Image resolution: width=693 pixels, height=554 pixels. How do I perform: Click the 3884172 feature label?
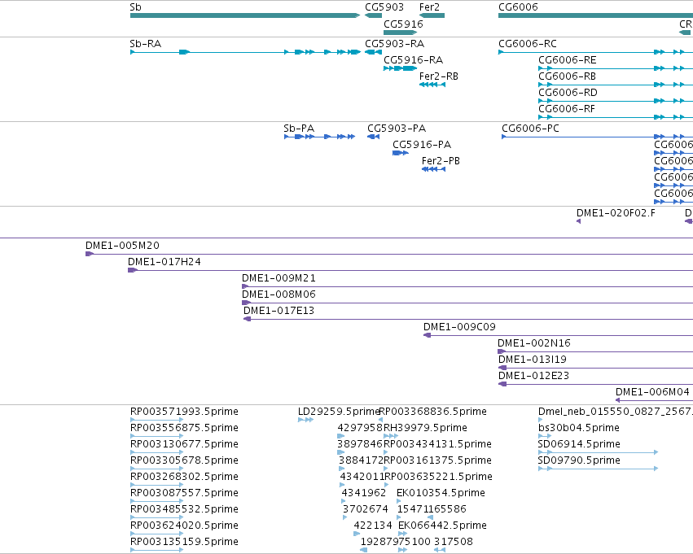(x=361, y=460)
